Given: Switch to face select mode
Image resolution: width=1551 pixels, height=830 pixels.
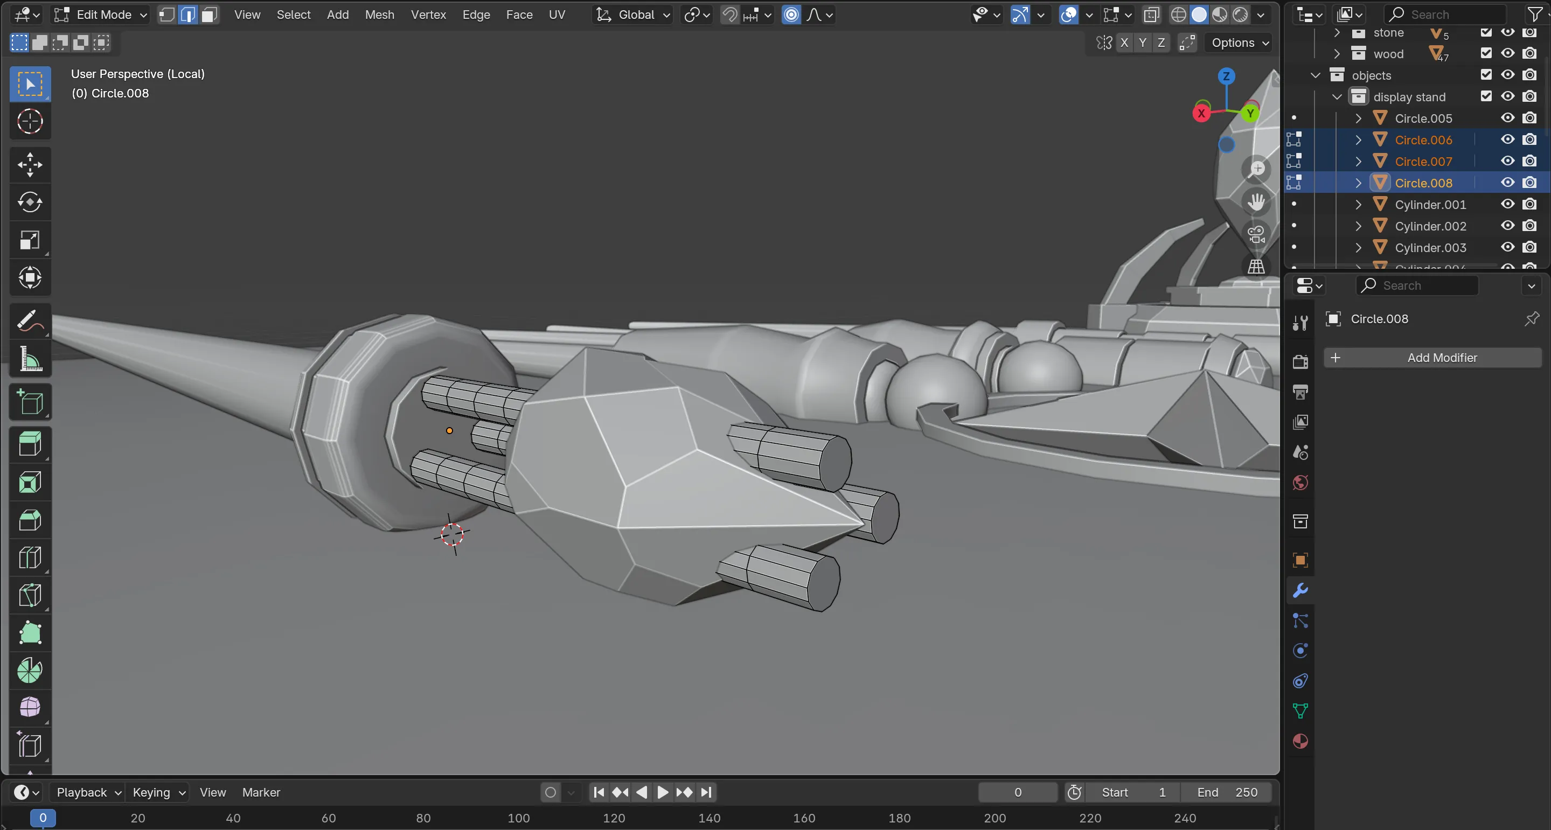Looking at the screenshot, I should point(209,15).
